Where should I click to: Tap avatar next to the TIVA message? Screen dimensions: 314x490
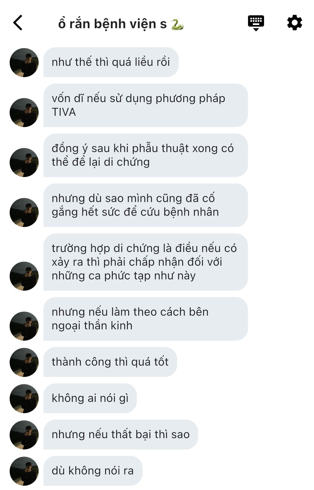pos(24,113)
